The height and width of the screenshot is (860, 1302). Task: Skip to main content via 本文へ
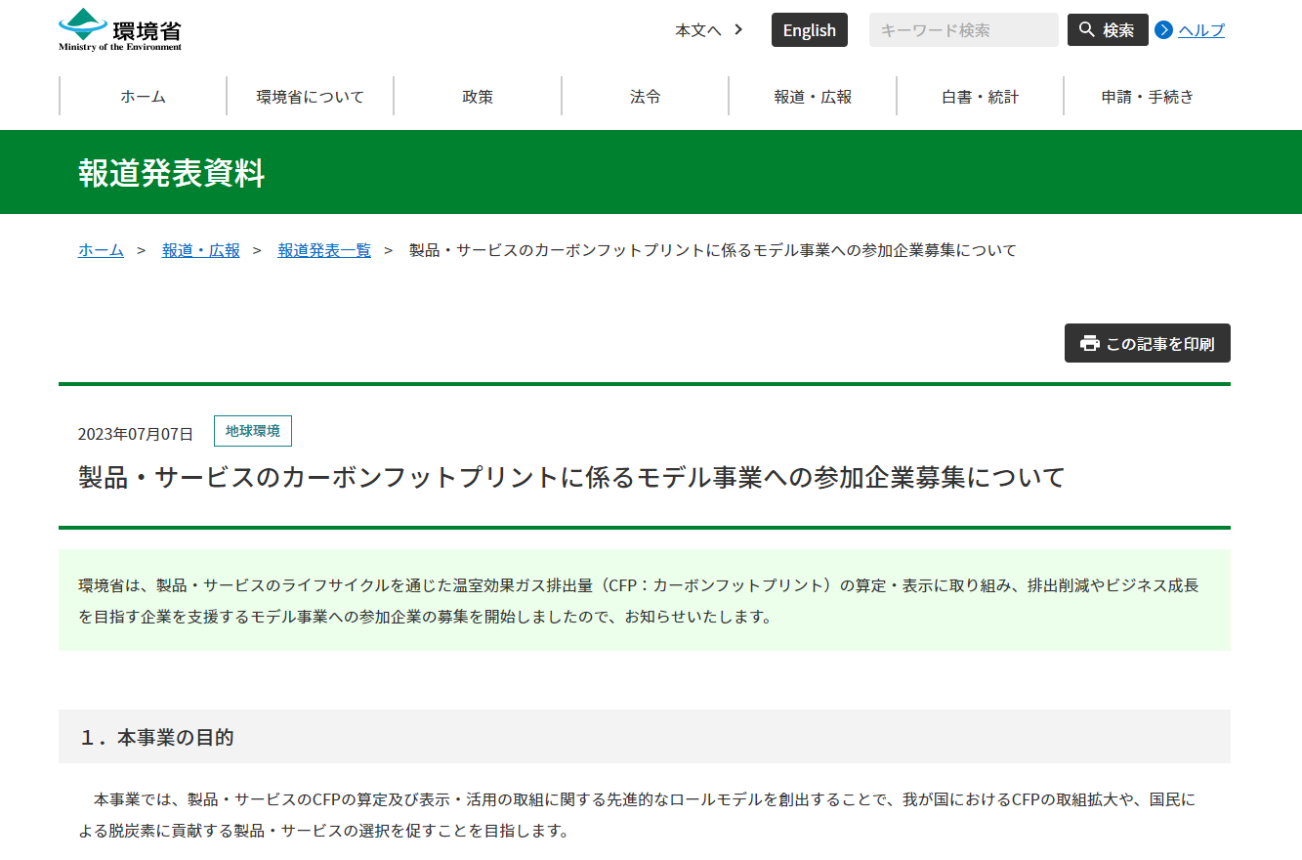tap(697, 30)
